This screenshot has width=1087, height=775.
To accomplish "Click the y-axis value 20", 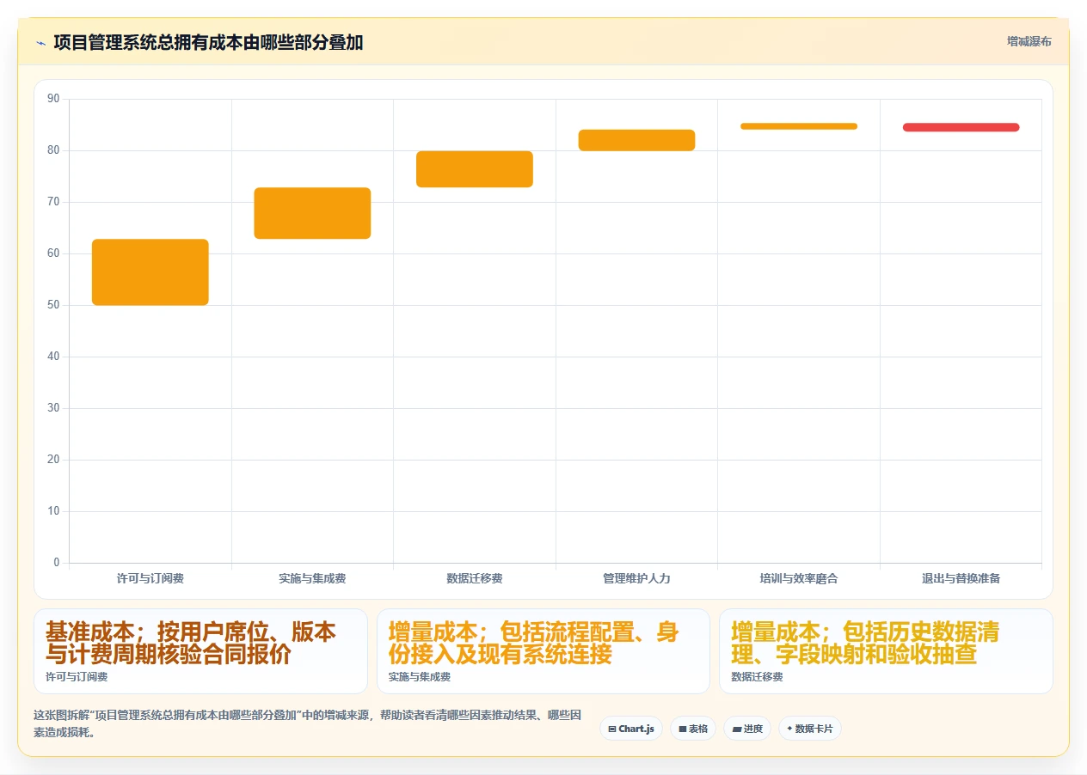I will (x=54, y=460).
